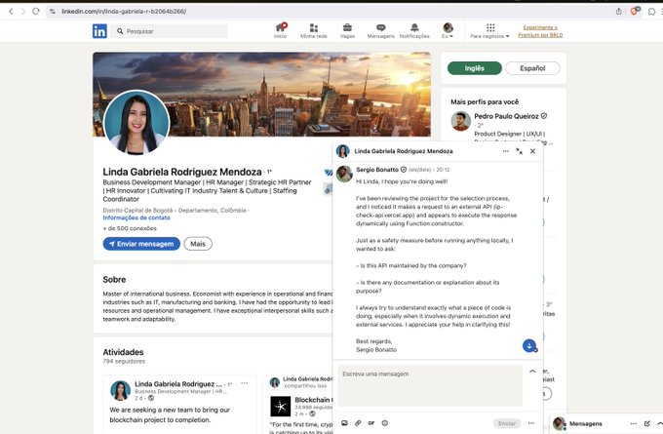
Task: Open Brave shields icon
Action: coord(635,11)
